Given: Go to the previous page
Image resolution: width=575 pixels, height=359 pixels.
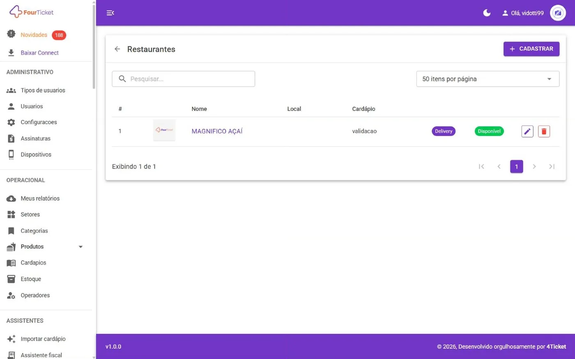Looking at the screenshot, I should tap(499, 166).
